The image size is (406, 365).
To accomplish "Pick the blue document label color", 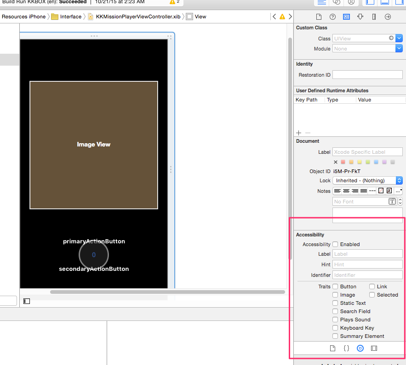I will pos(376,162).
